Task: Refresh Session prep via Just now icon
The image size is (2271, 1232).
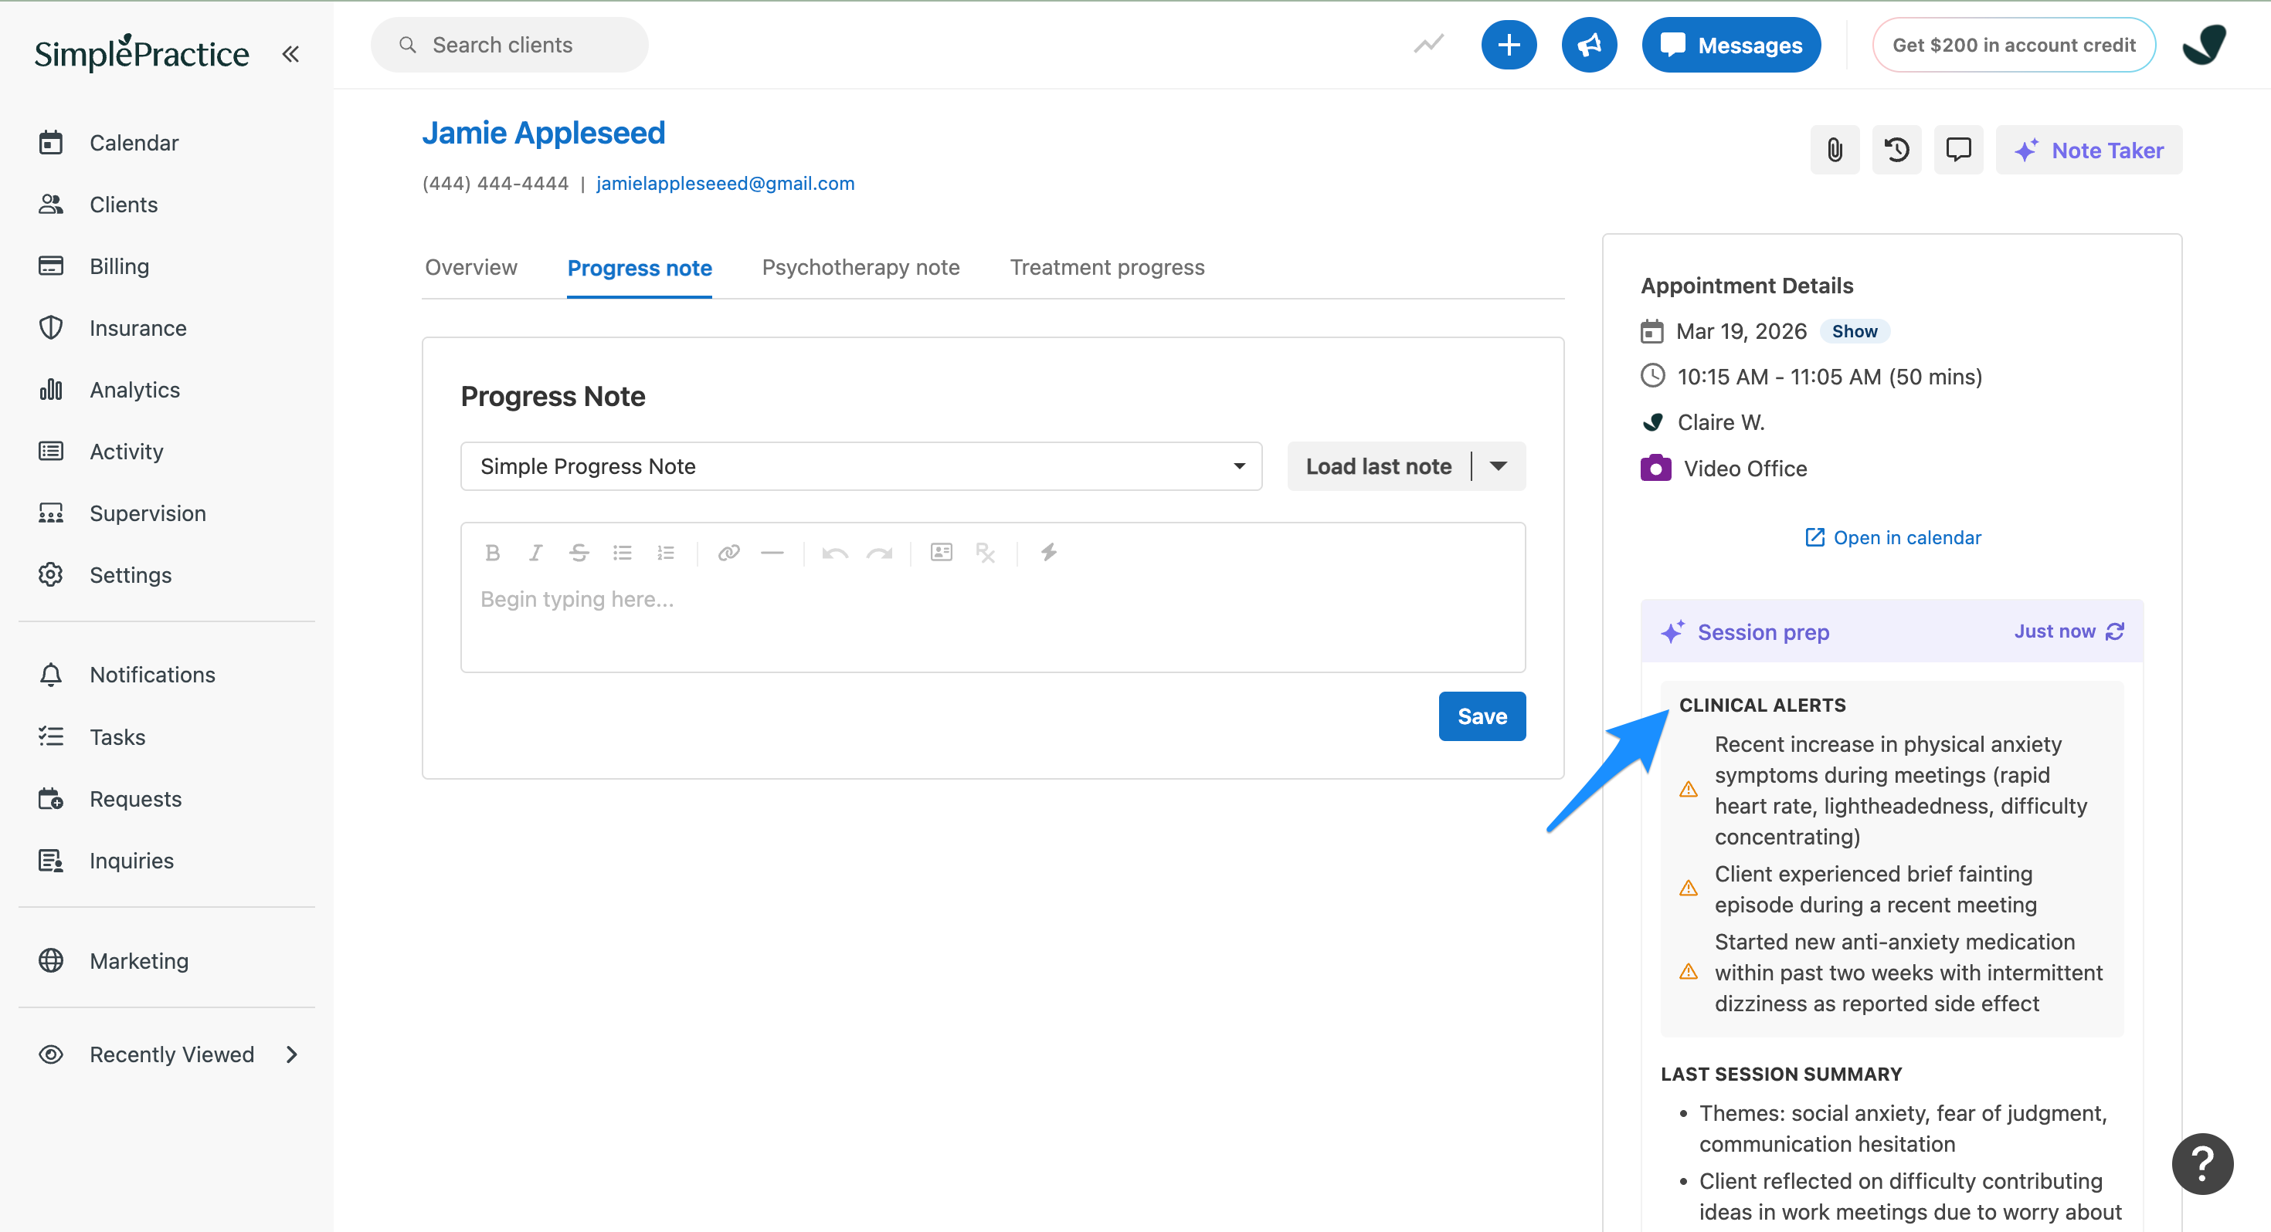Action: pyautogui.click(x=2114, y=631)
